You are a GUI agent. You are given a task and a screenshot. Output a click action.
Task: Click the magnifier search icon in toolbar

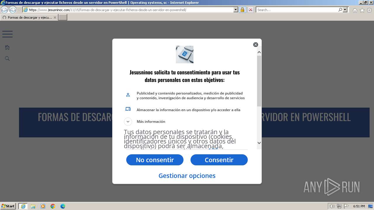340,10
